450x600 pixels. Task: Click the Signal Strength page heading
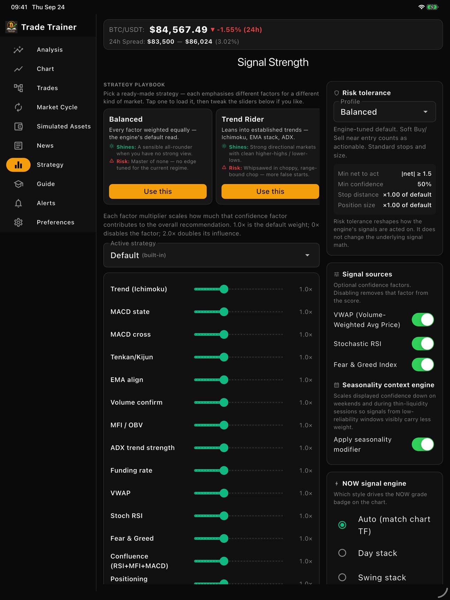[273, 62]
